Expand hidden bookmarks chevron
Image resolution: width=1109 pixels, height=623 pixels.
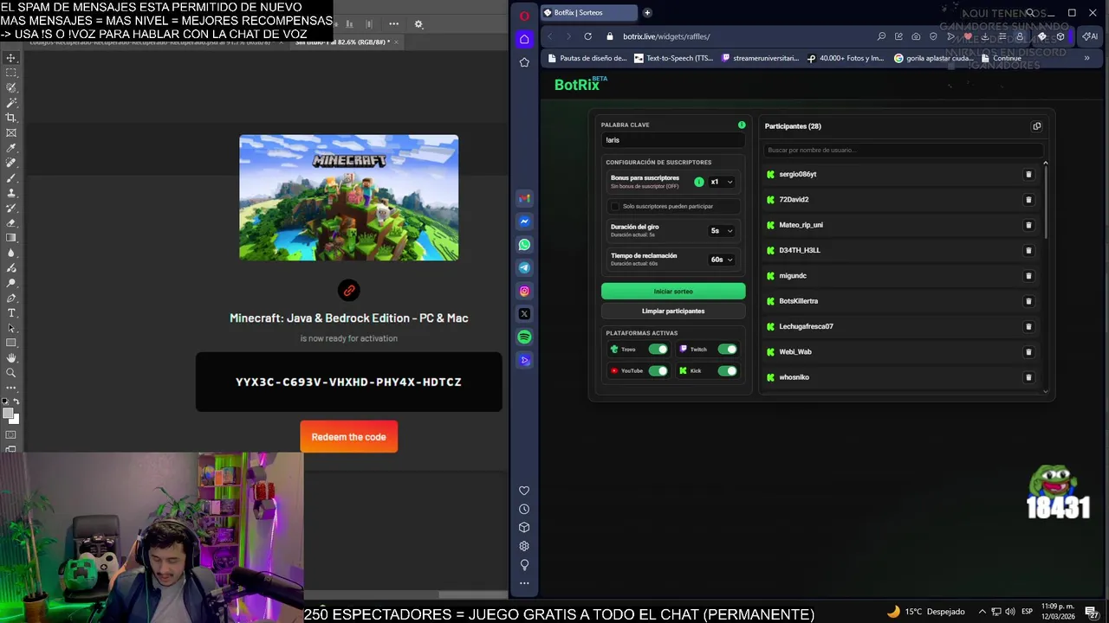[x=1086, y=58]
